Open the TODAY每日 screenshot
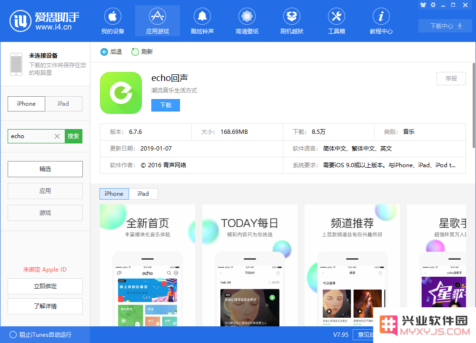The image size is (476, 343). (x=250, y=265)
